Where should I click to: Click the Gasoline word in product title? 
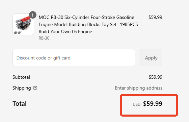pyautogui.click(x=125, y=17)
